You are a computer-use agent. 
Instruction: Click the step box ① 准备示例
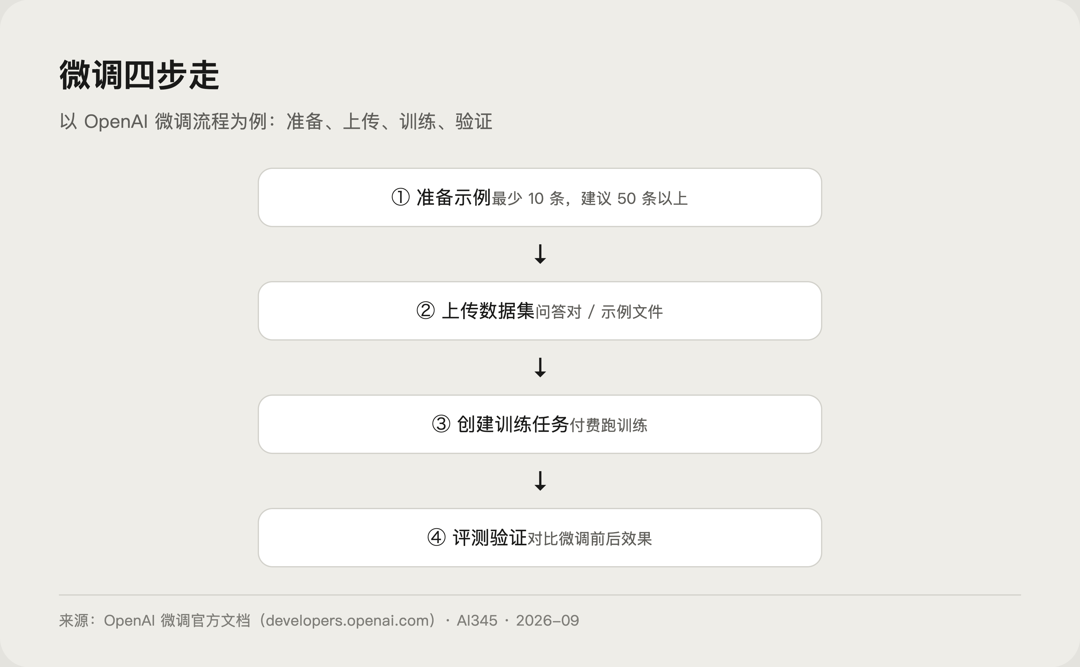(x=540, y=197)
